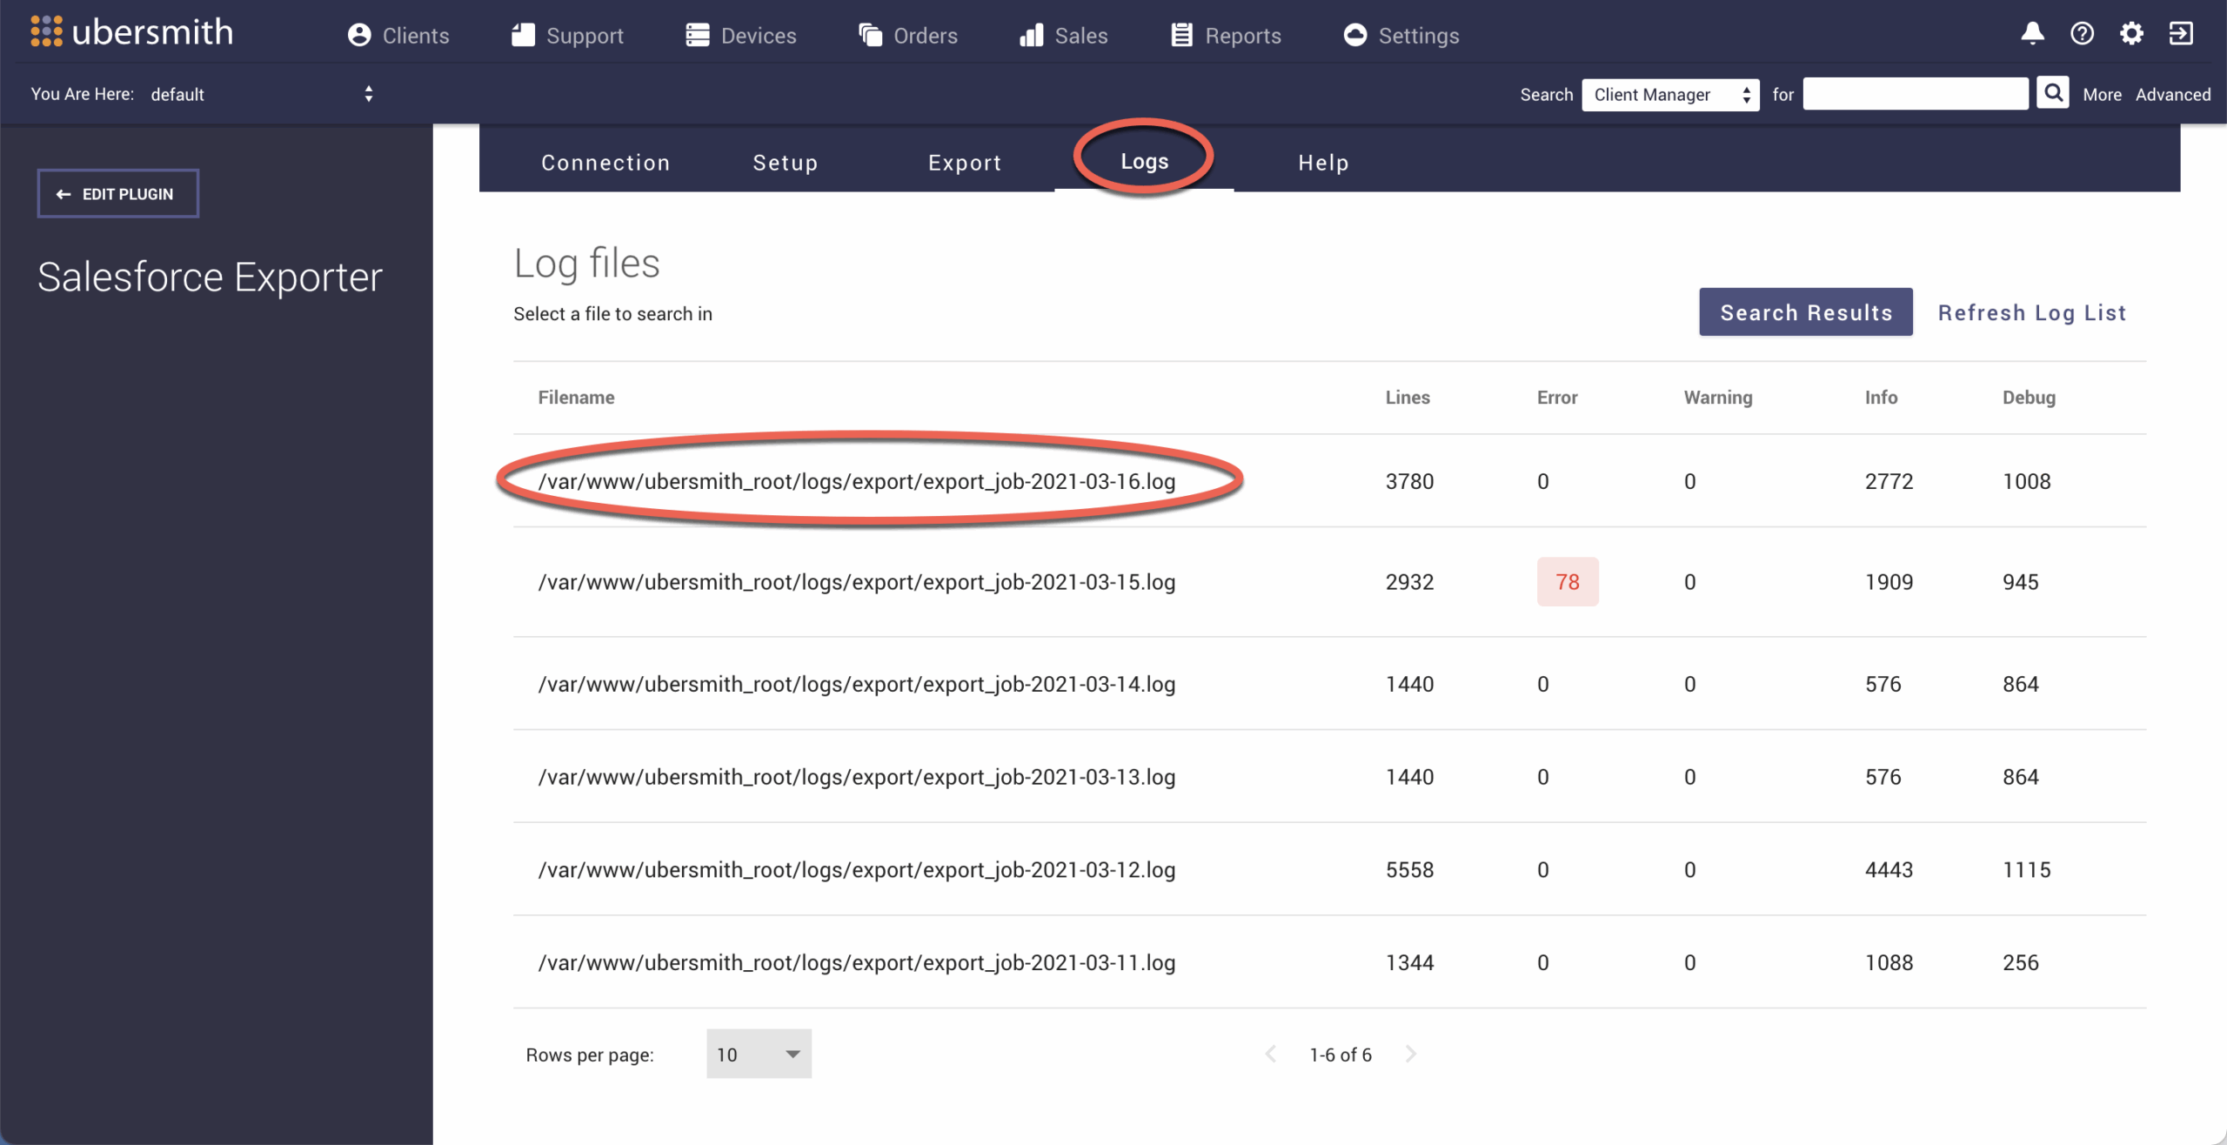Image resolution: width=2227 pixels, height=1145 pixels.
Task: Focus the search text field
Action: coord(1916,93)
